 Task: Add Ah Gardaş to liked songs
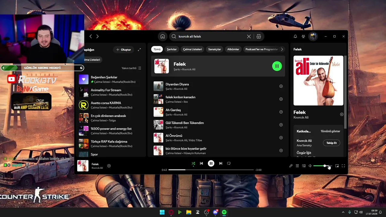click(x=281, y=112)
